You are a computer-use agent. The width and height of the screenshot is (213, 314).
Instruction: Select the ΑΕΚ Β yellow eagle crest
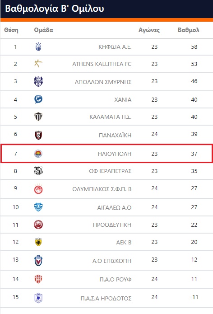(38, 242)
